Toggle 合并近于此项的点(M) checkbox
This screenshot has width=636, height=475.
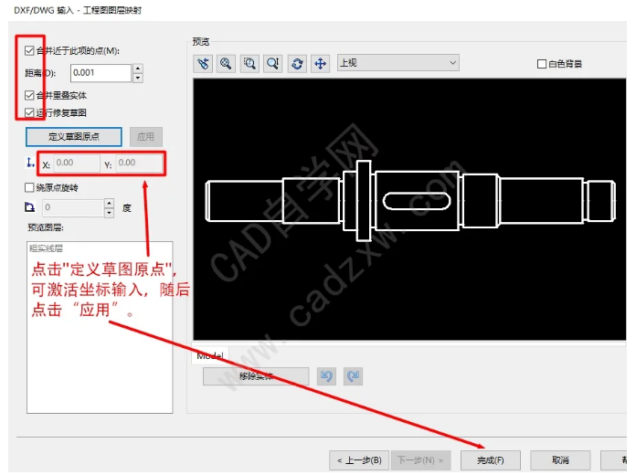(29, 51)
